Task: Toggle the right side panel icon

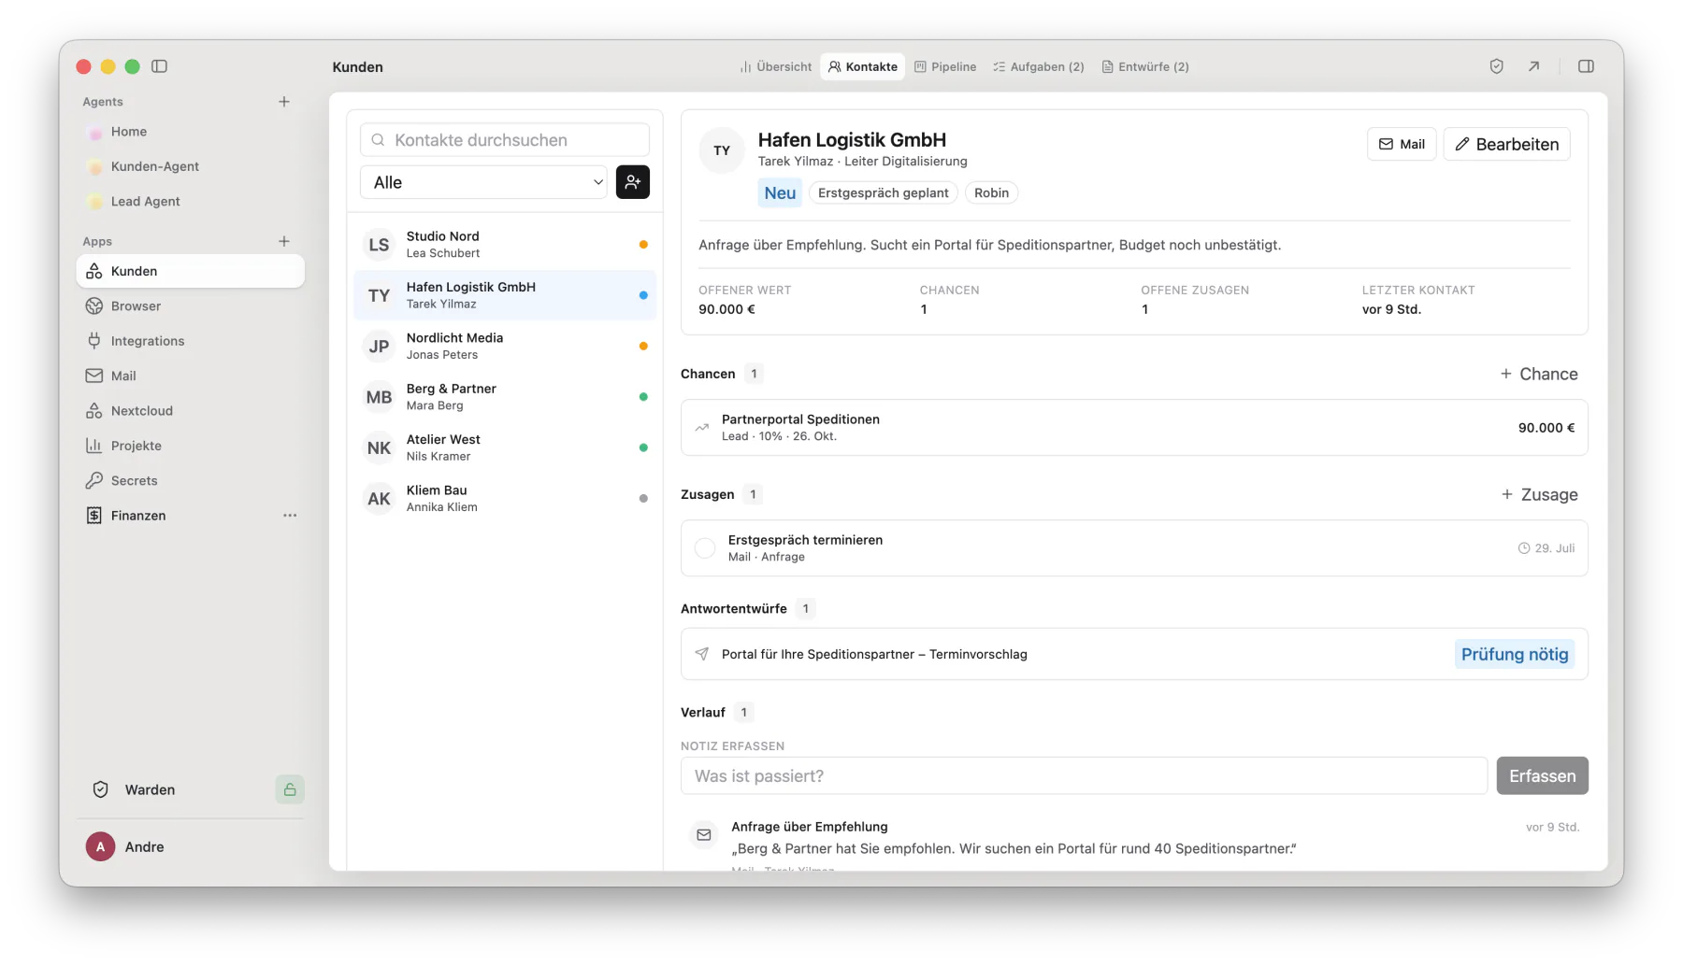Action: tap(1586, 66)
